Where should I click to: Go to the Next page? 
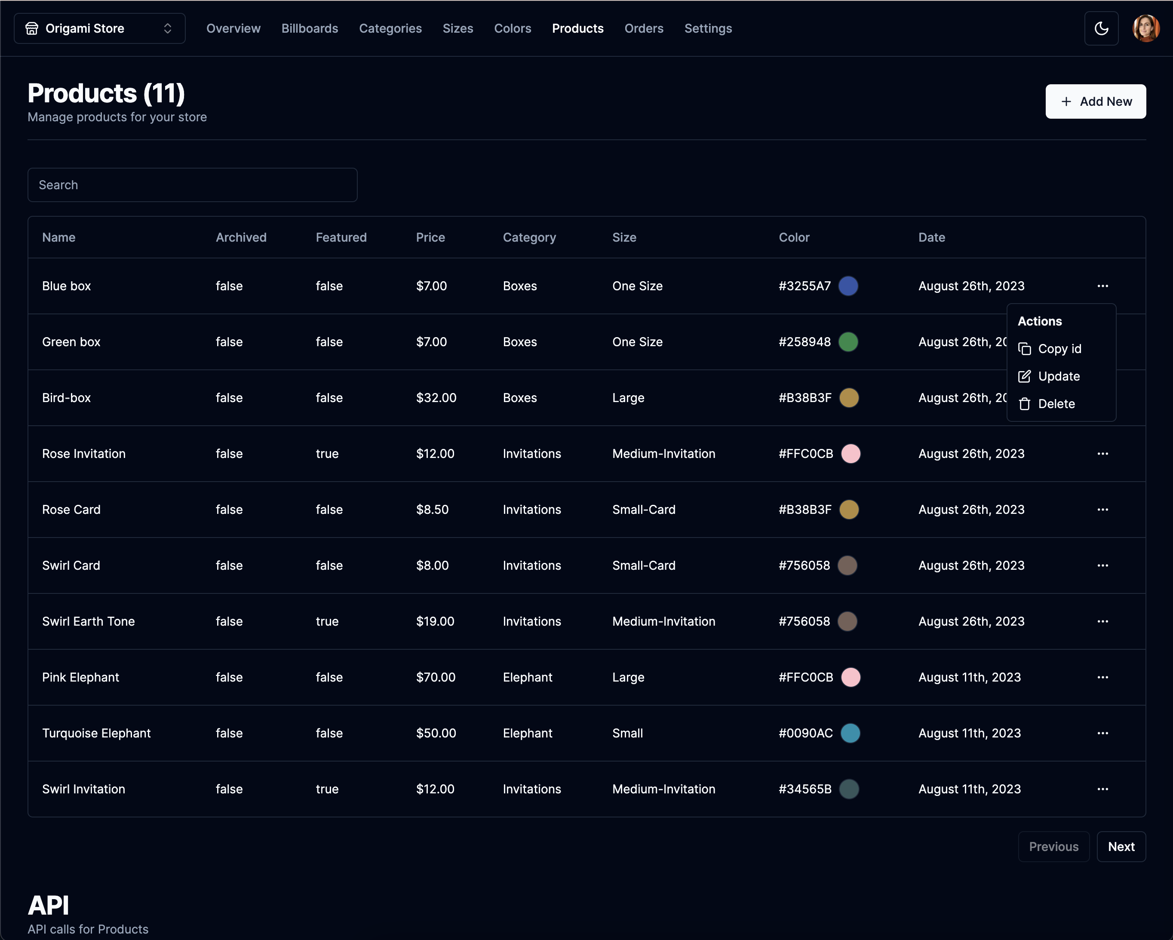point(1121,847)
